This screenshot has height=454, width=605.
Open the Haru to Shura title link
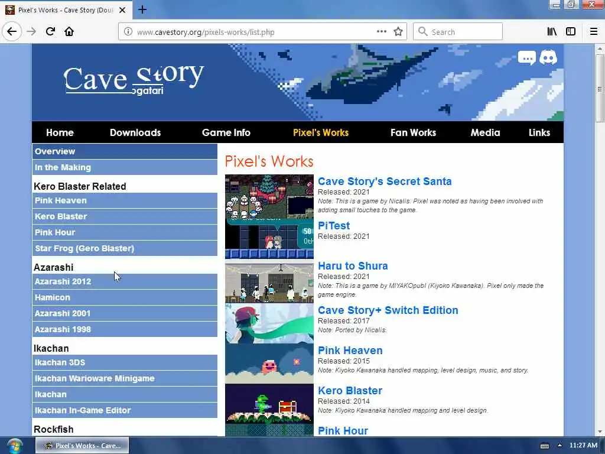pos(353,266)
